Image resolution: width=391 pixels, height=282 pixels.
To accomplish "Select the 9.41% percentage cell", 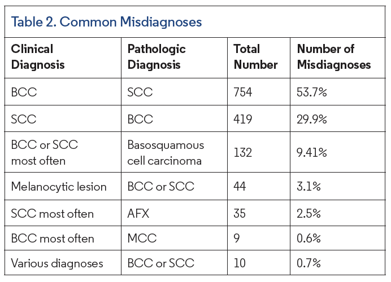I will [x=312, y=153].
